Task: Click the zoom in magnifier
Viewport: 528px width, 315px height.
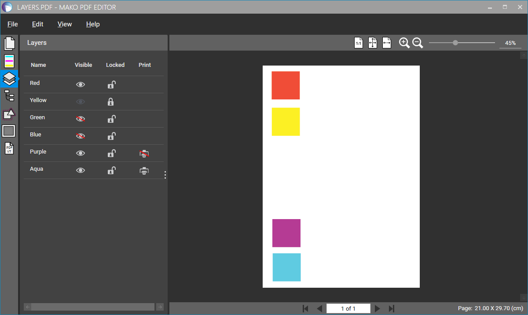Action: tap(404, 43)
